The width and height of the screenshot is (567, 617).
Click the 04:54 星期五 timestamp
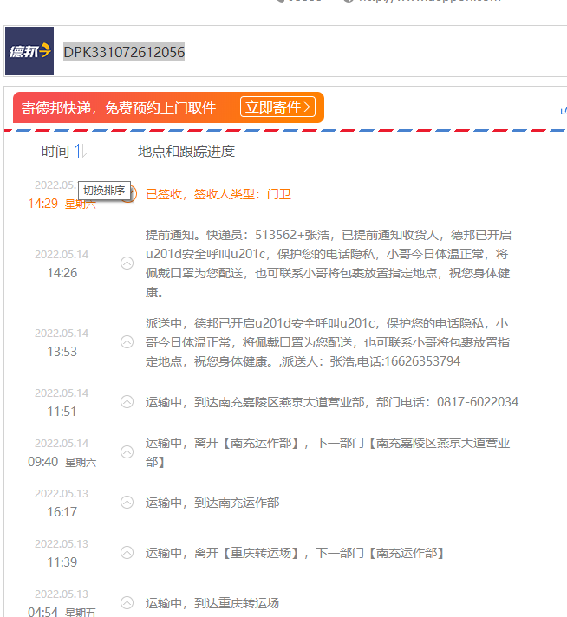(62, 611)
